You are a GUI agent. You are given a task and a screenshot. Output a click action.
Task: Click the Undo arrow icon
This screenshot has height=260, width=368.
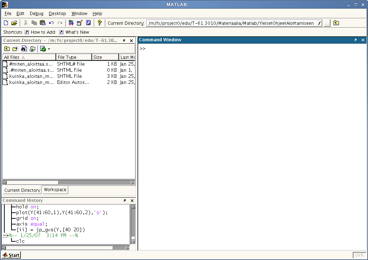tap(51, 23)
